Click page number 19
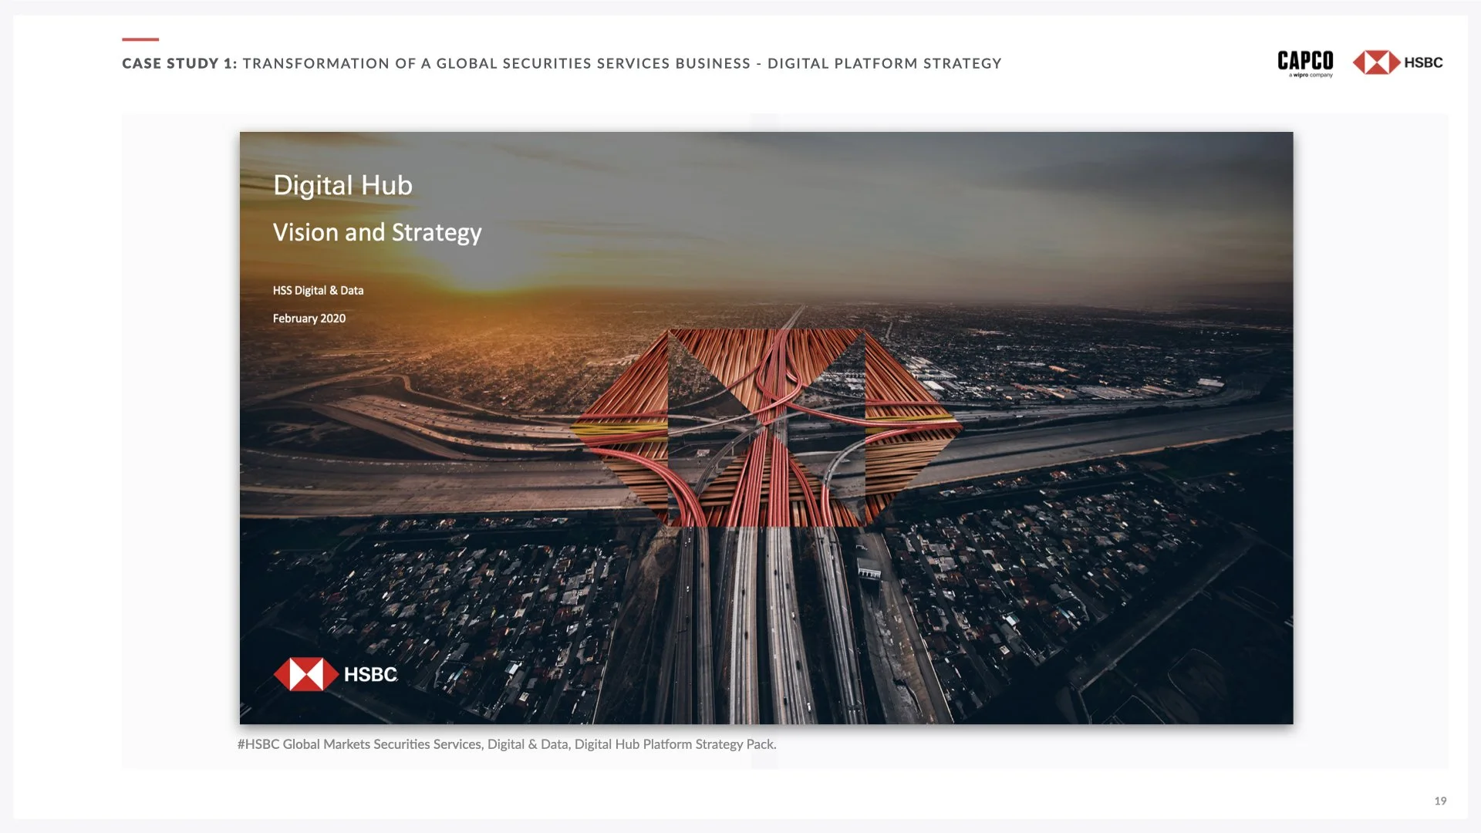 click(x=1440, y=801)
